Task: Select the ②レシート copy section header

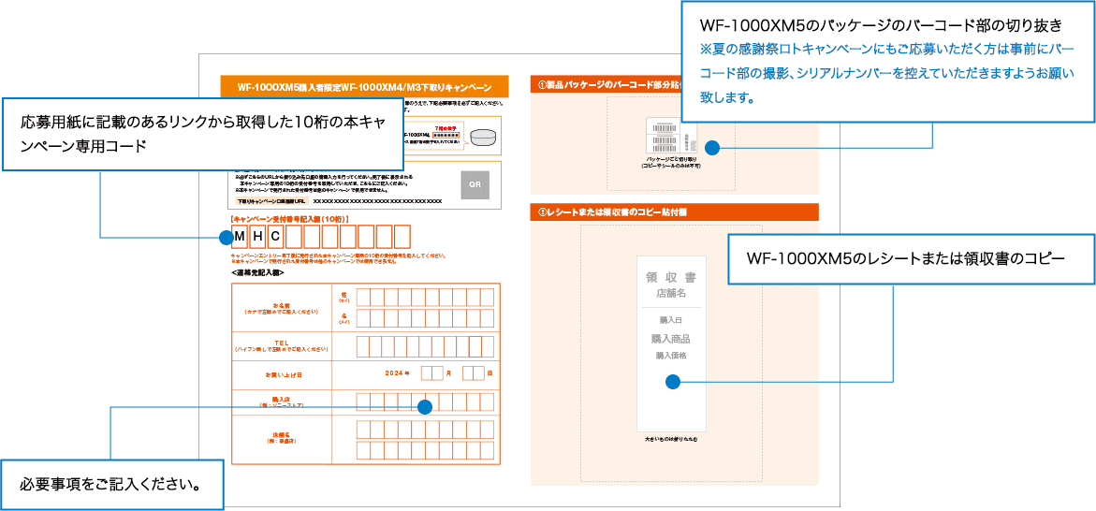Action: [x=674, y=212]
